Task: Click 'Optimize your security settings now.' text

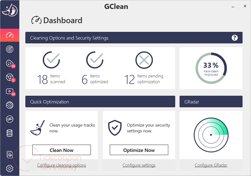Action: tap(148, 128)
